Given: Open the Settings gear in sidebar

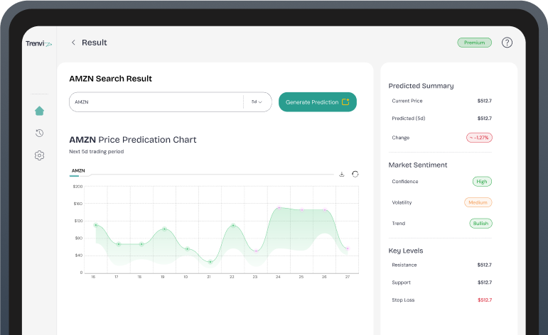Looking at the screenshot, I should (x=39, y=155).
